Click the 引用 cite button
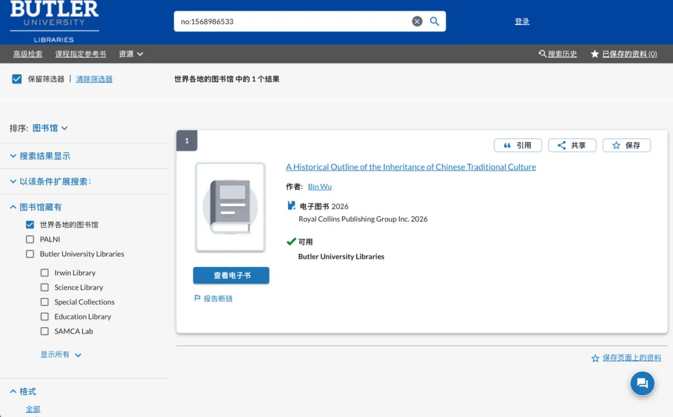The height and width of the screenshot is (417, 673). 518,145
